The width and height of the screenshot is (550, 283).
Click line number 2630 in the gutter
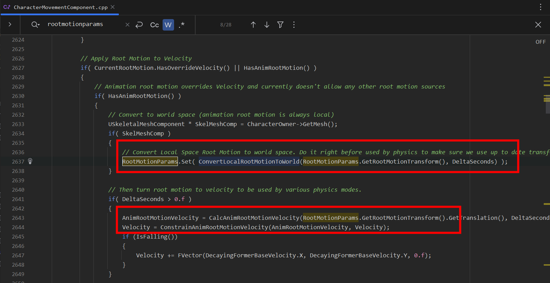tap(18, 96)
